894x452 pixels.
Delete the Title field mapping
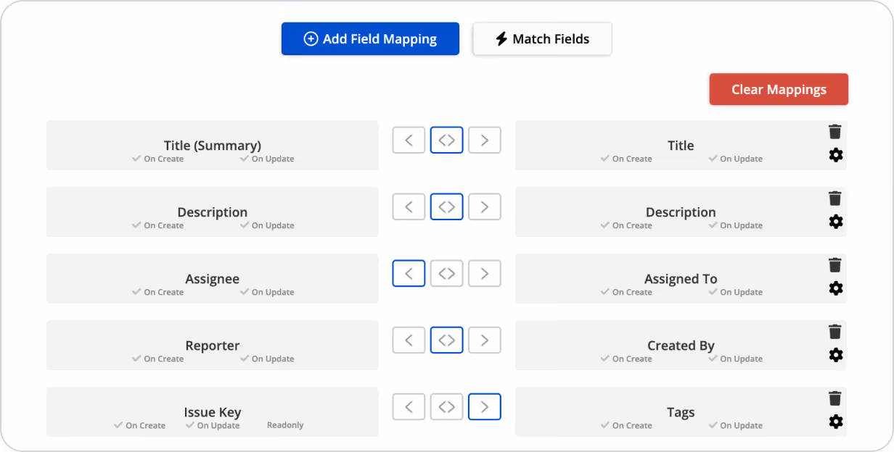834,132
